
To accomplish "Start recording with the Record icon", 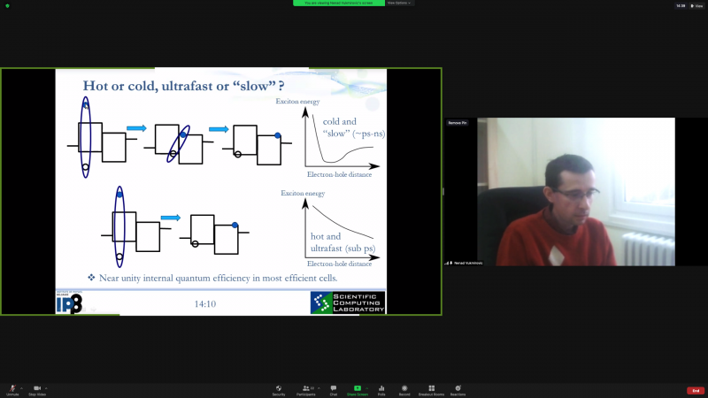I will [x=404, y=388].
